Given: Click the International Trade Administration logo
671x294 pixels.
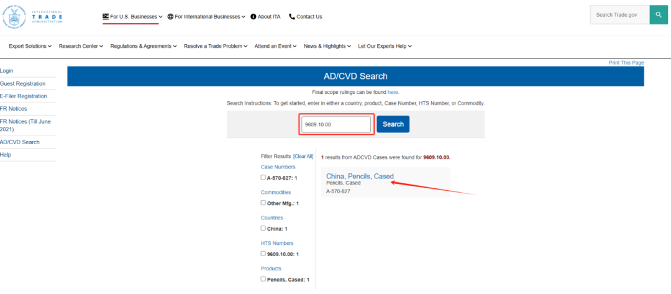Looking at the screenshot, I should (32, 17).
